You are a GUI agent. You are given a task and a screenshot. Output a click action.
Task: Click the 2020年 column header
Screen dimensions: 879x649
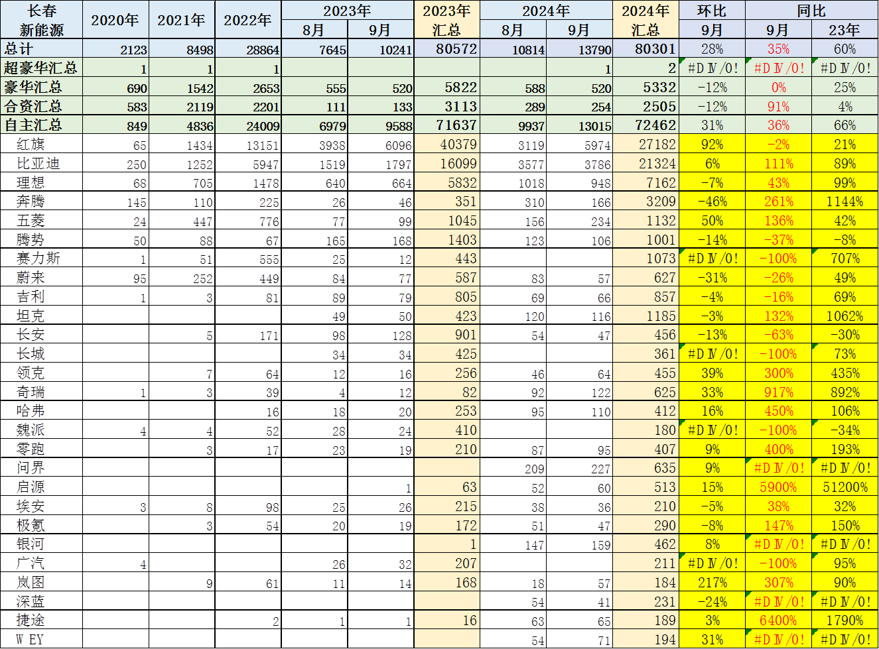115,20
